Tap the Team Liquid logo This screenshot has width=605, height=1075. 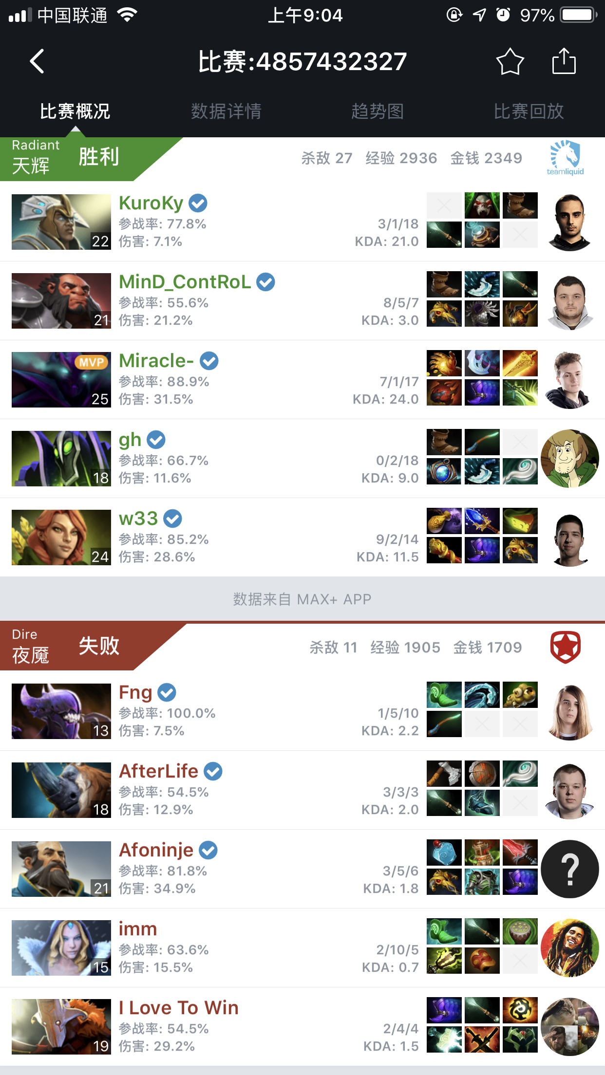[565, 158]
